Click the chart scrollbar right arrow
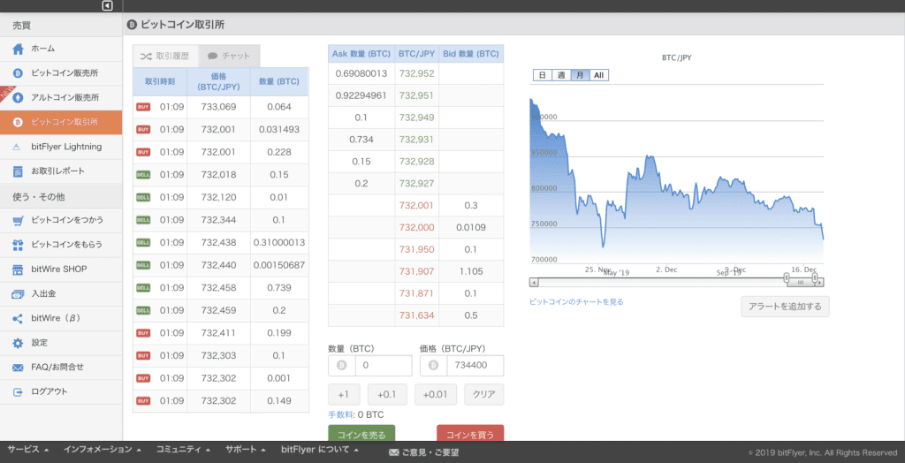The image size is (905, 463). pos(820,282)
